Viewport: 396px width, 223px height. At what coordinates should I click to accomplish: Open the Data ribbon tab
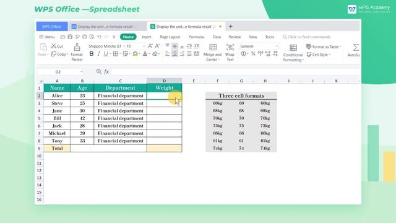click(217, 37)
